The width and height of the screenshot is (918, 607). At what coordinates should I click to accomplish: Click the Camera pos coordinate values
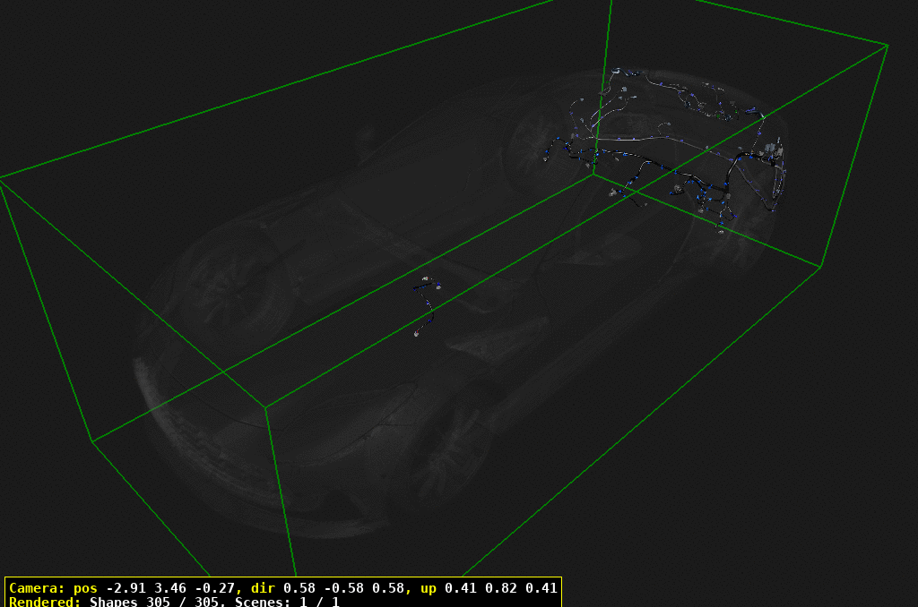pyautogui.click(x=170, y=588)
